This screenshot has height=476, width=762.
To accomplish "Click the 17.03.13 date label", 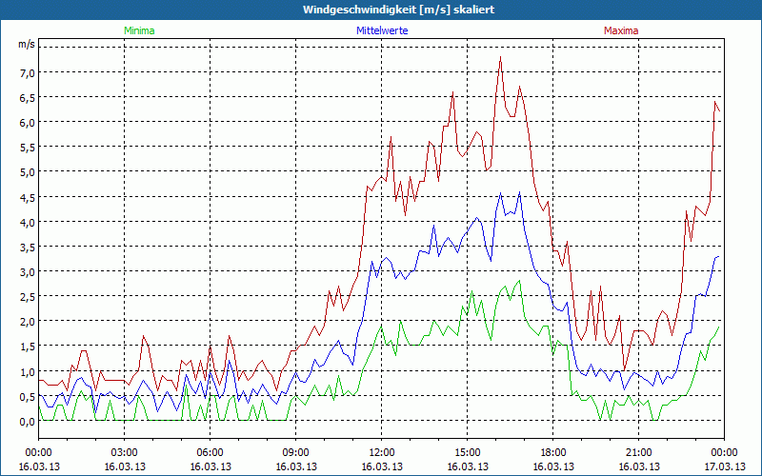I will click(x=725, y=467).
